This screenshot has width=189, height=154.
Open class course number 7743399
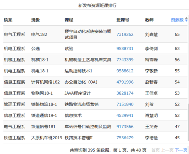click(125, 60)
